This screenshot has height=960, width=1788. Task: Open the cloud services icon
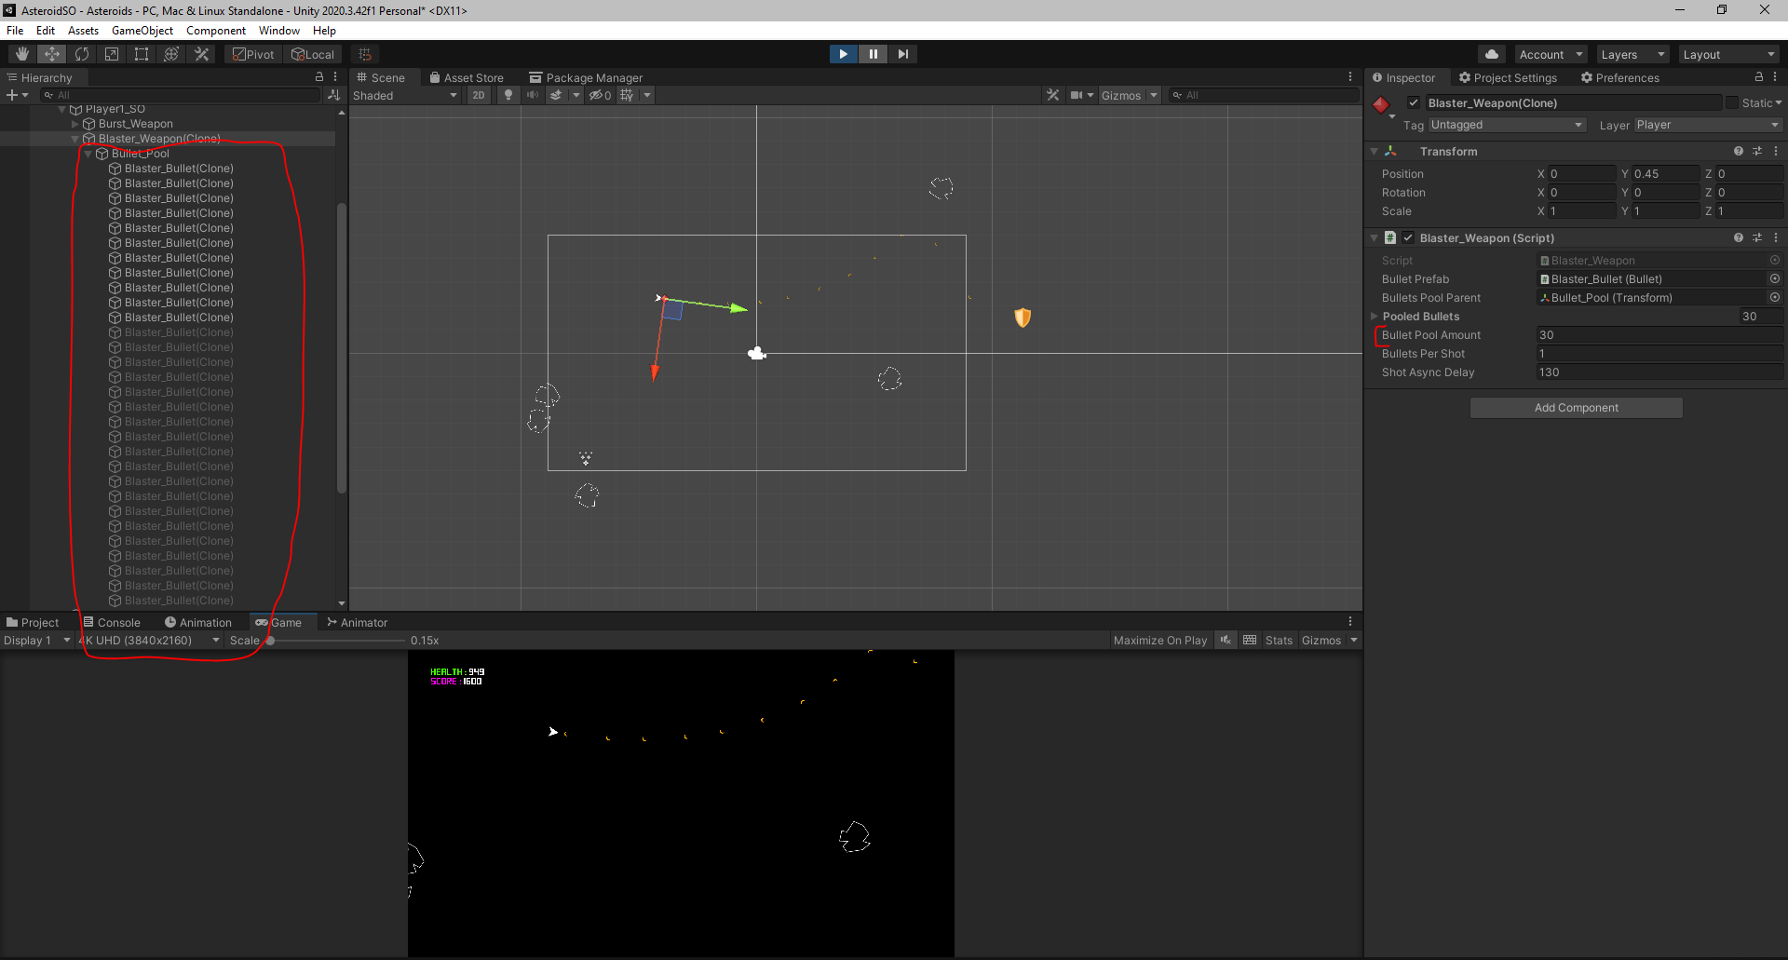point(1492,54)
